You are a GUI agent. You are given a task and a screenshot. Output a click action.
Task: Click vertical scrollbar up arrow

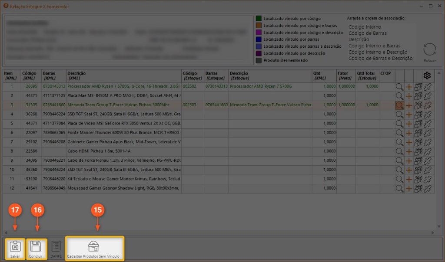[438, 73]
